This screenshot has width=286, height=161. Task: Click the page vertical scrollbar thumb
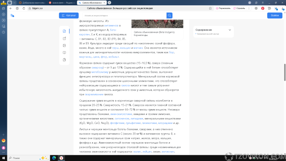coord(285,72)
